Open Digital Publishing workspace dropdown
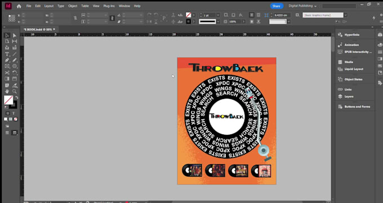 click(302, 6)
